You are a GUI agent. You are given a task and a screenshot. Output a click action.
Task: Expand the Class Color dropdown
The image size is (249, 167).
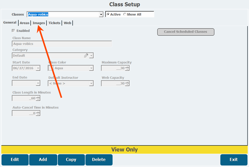tap(91, 68)
